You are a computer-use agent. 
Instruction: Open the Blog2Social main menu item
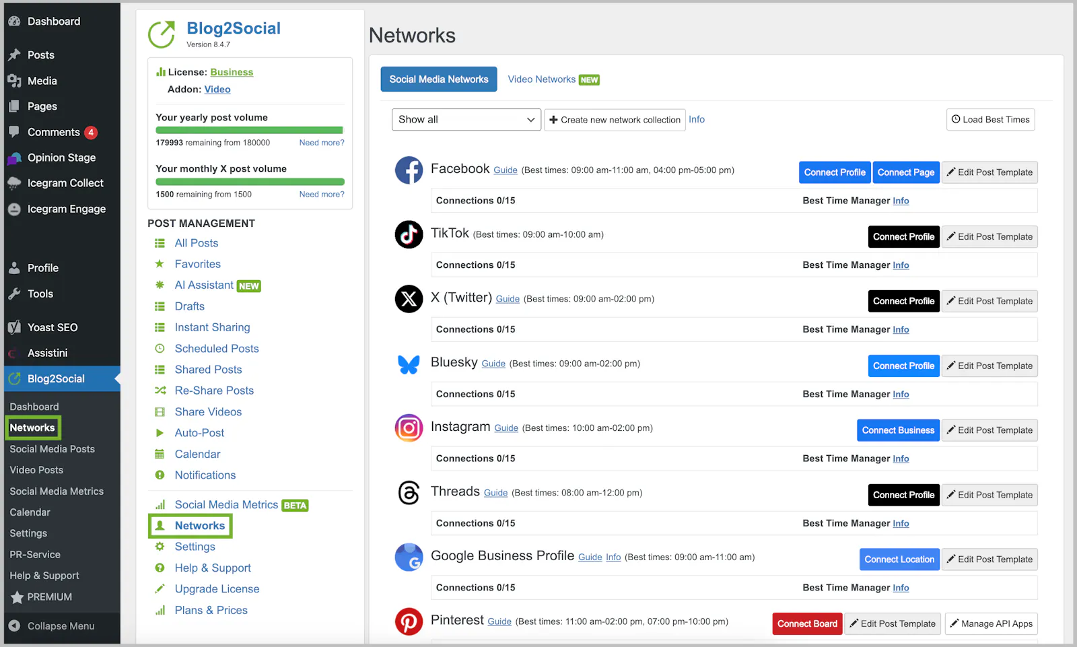[62, 379]
